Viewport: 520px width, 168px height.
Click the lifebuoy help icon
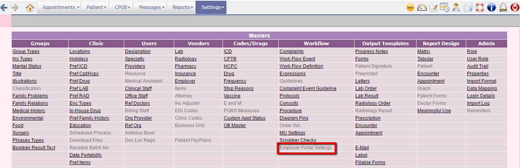pos(479,7)
